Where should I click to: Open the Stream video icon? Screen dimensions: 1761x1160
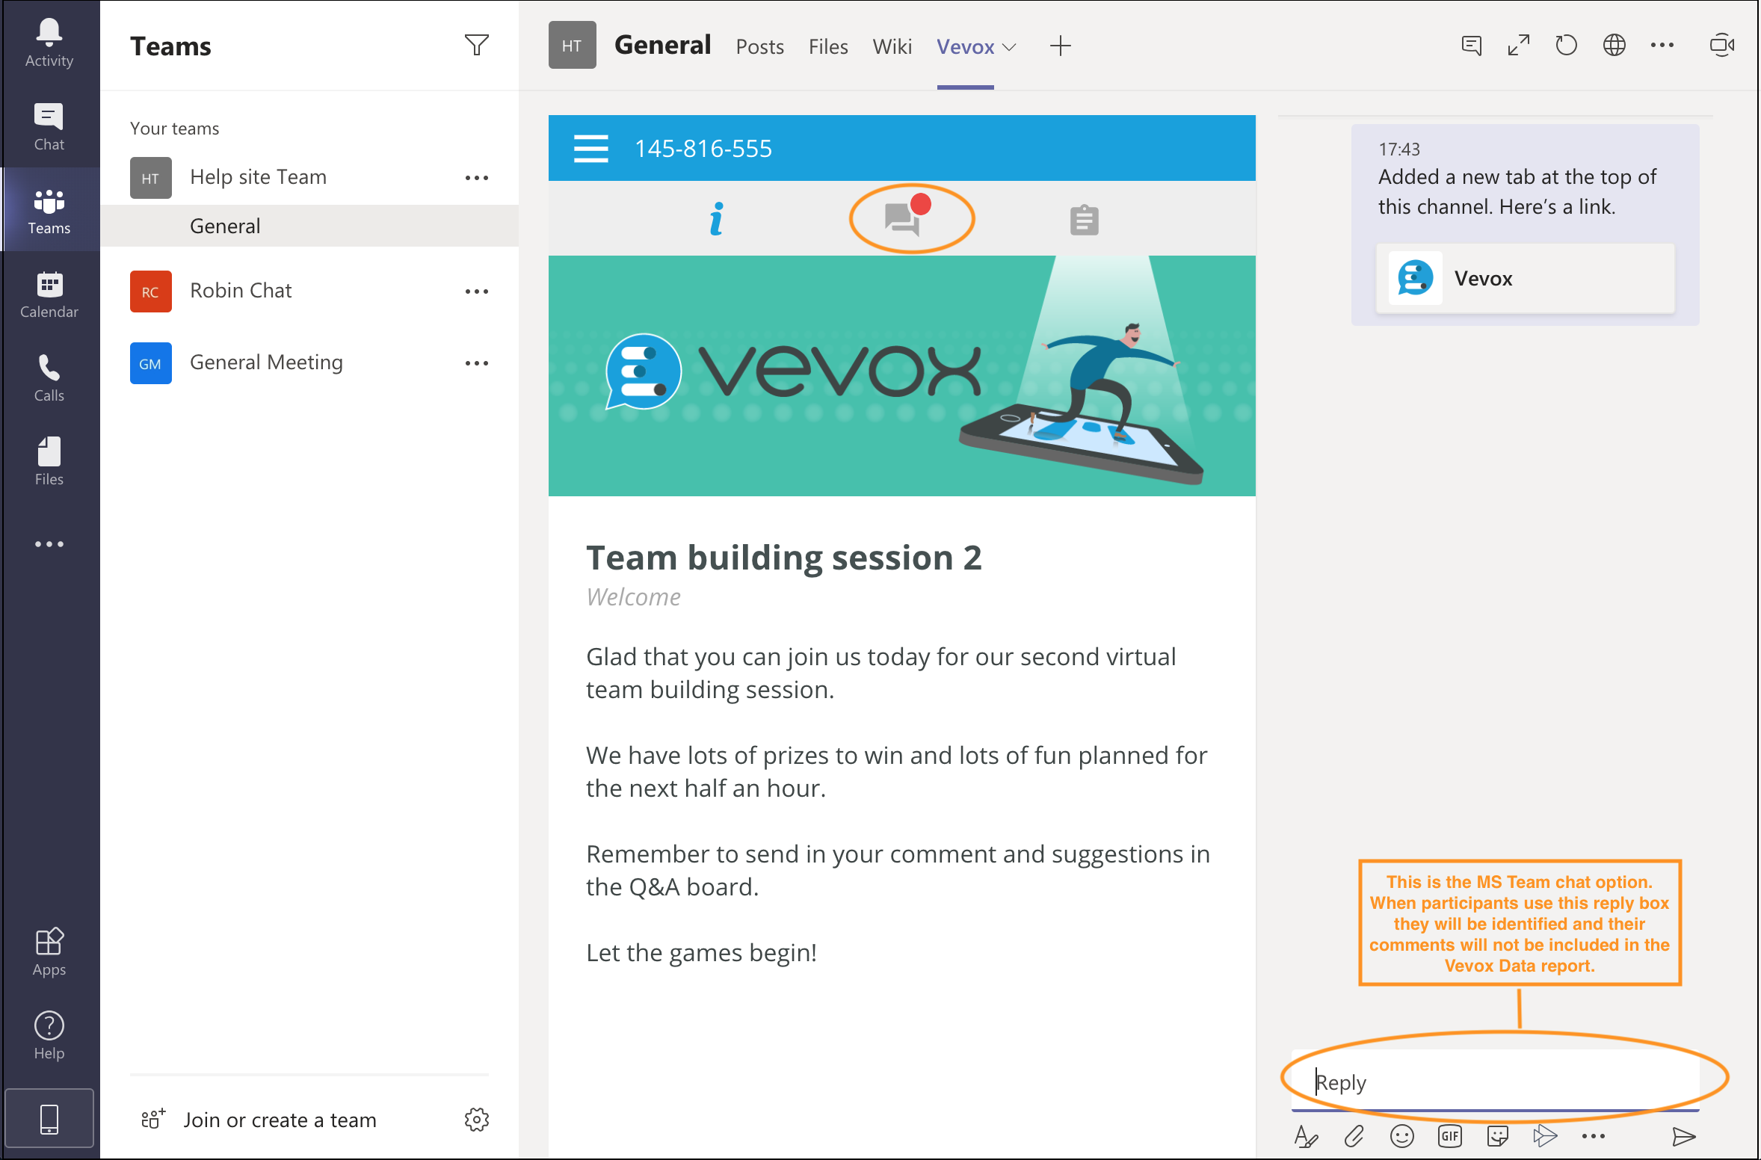1545,1137
